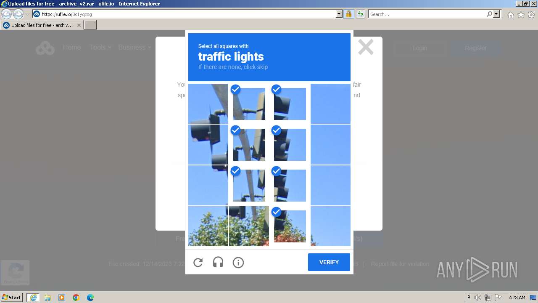Click the browser Back arrow button
This screenshot has width=538, height=303.
point(7,14)
